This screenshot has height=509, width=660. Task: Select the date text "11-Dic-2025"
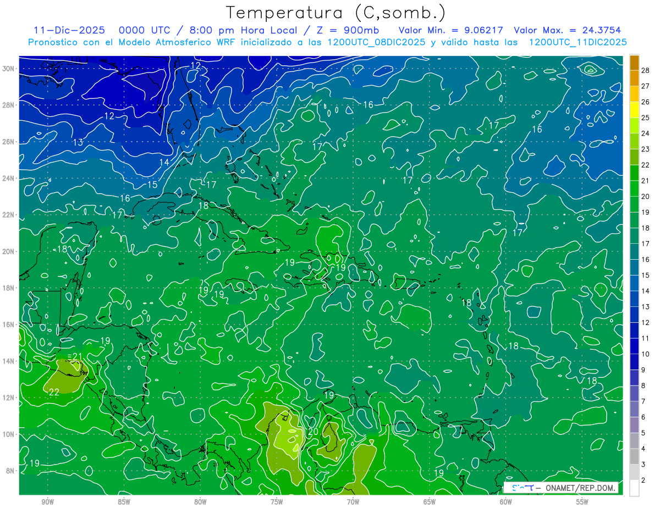point(70,30)
